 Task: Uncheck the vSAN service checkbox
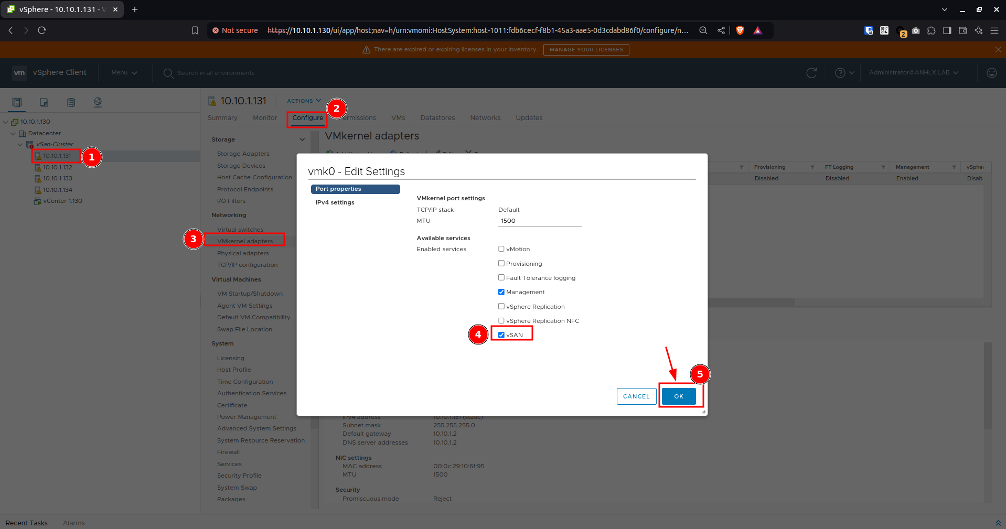tap(501, 335)
